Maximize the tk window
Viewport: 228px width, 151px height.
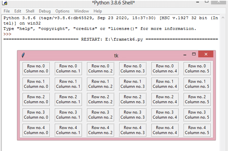(194, 54)
